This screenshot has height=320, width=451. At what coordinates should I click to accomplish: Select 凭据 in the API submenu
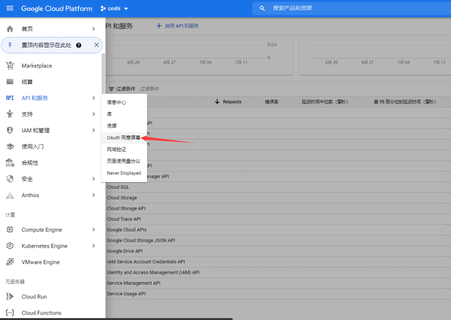[112, 126]
